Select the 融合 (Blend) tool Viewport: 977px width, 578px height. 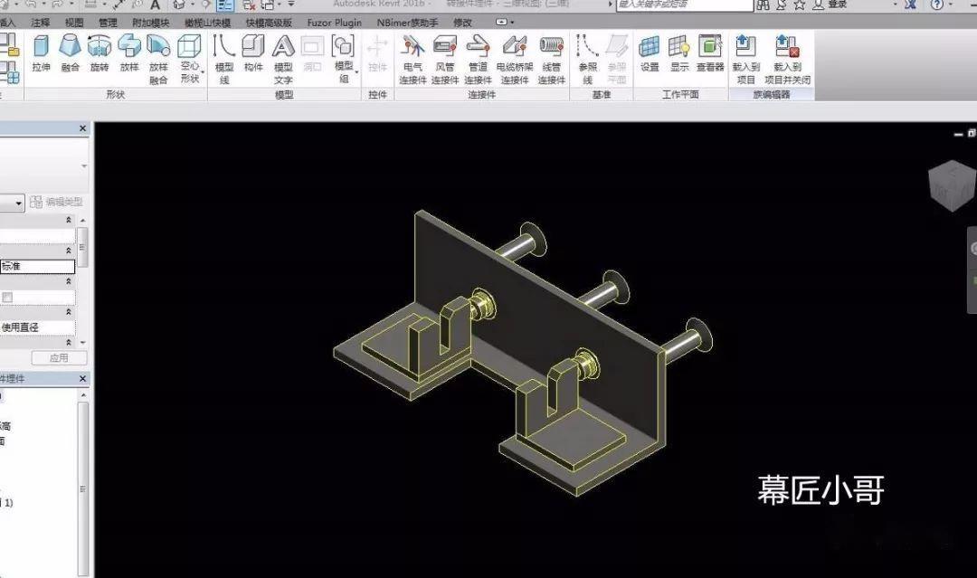coord(71,54)
